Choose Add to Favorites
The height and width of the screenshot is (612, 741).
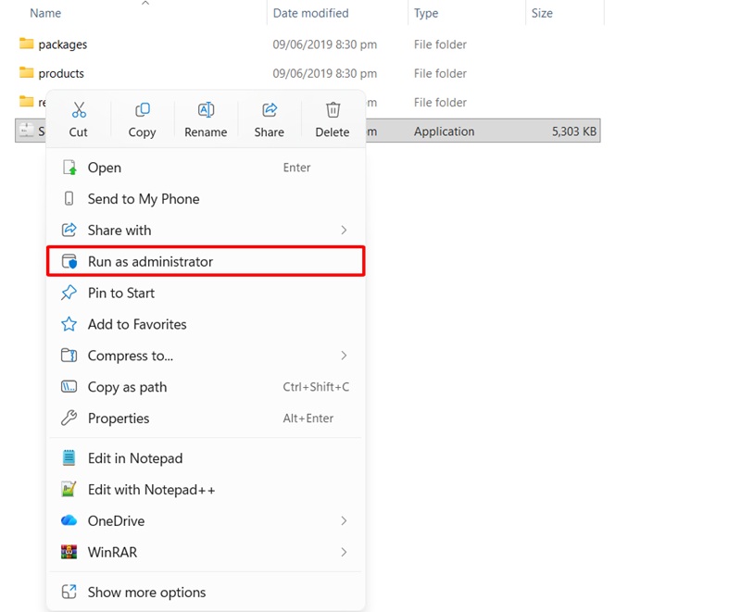coord(135,324)
